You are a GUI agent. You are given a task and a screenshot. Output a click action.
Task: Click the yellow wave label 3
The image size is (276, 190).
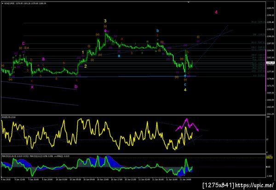coord(105,21)
